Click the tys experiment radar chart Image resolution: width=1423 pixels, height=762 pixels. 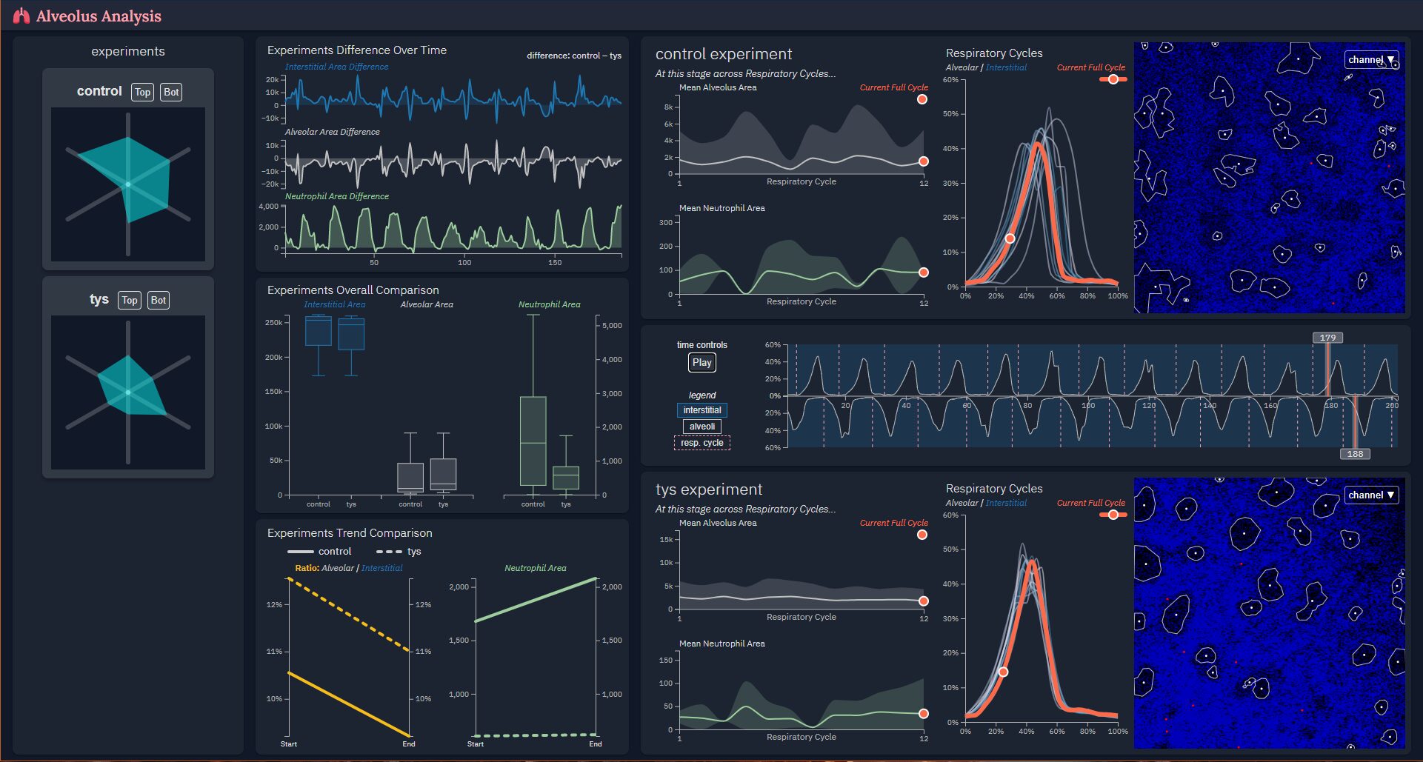point(128,392)
